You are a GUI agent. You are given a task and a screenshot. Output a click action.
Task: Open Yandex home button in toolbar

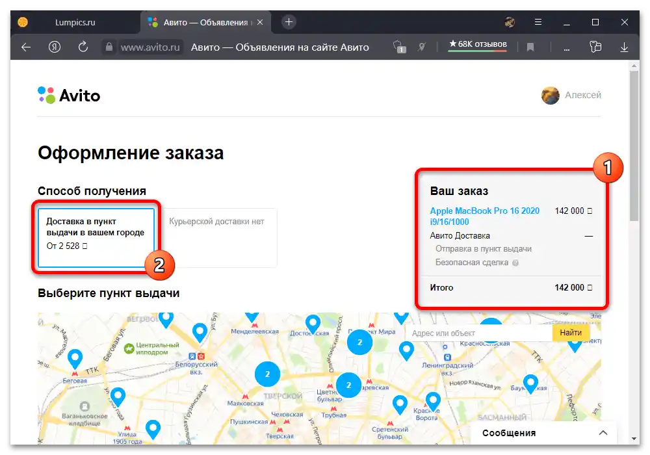click(x=55, y=47)
